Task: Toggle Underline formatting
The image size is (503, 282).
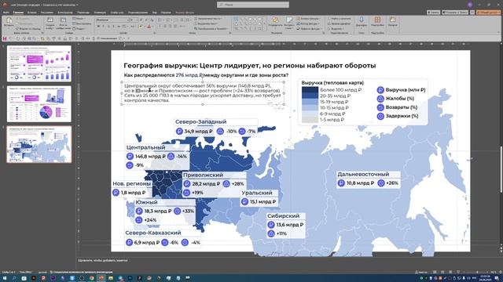Action: point(108,26)
